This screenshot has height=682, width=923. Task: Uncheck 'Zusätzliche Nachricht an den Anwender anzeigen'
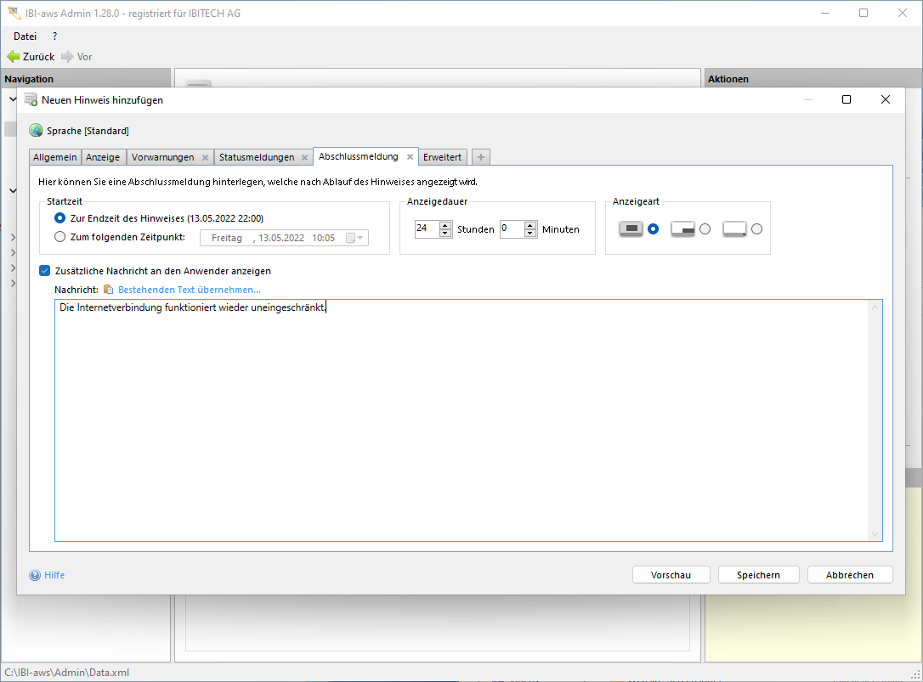[x=45, y=271]
